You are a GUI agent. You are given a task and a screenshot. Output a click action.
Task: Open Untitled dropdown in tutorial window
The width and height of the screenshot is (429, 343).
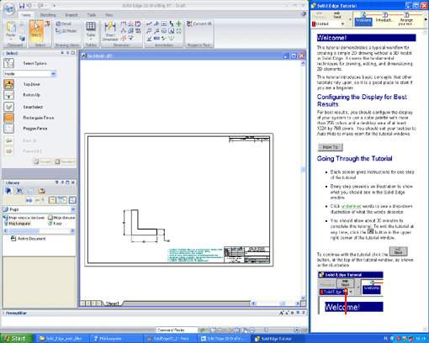coord(342,24)
